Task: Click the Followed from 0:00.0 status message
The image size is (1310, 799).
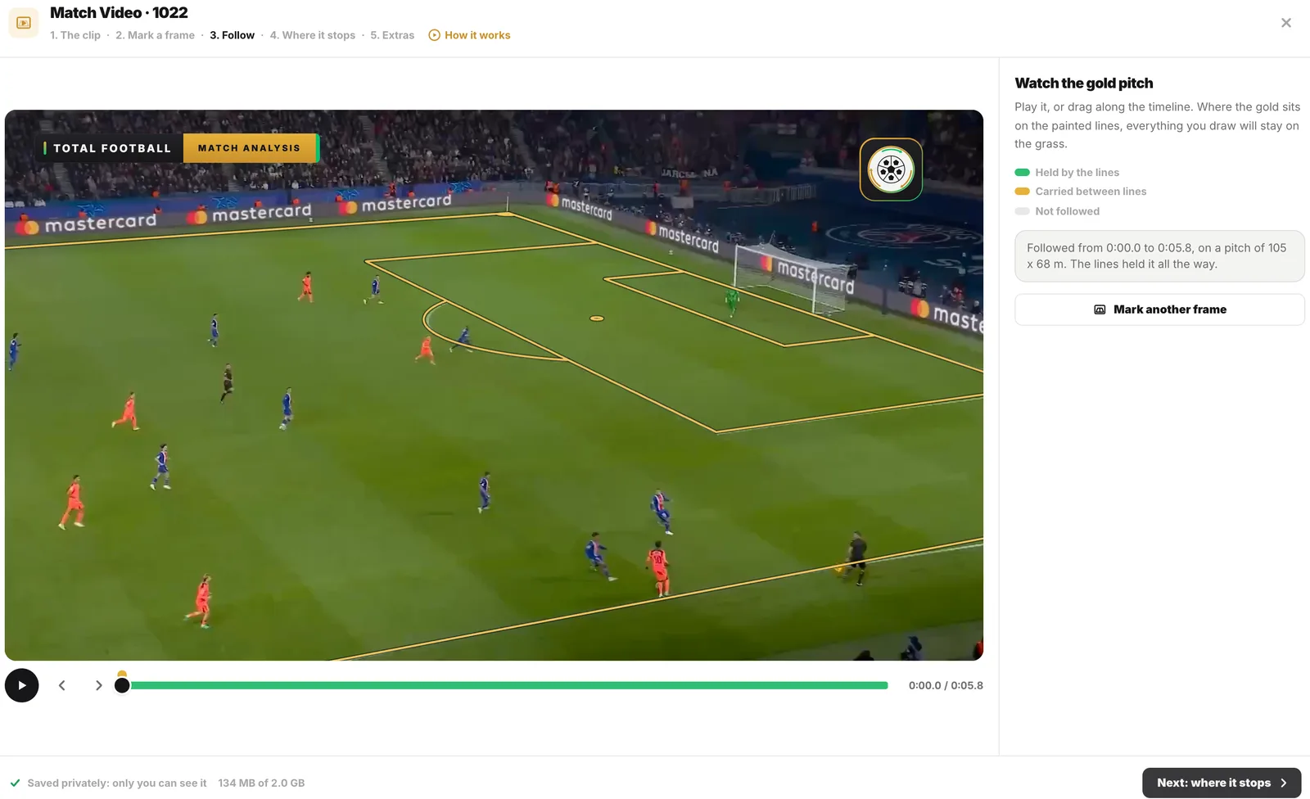Action: (1159, 256)
